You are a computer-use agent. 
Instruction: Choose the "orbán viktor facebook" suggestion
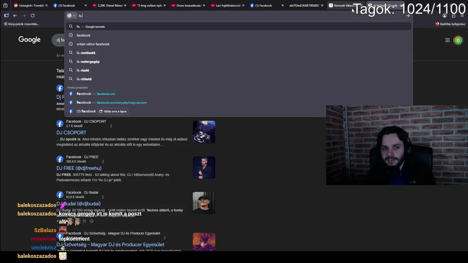click(238, 44)
